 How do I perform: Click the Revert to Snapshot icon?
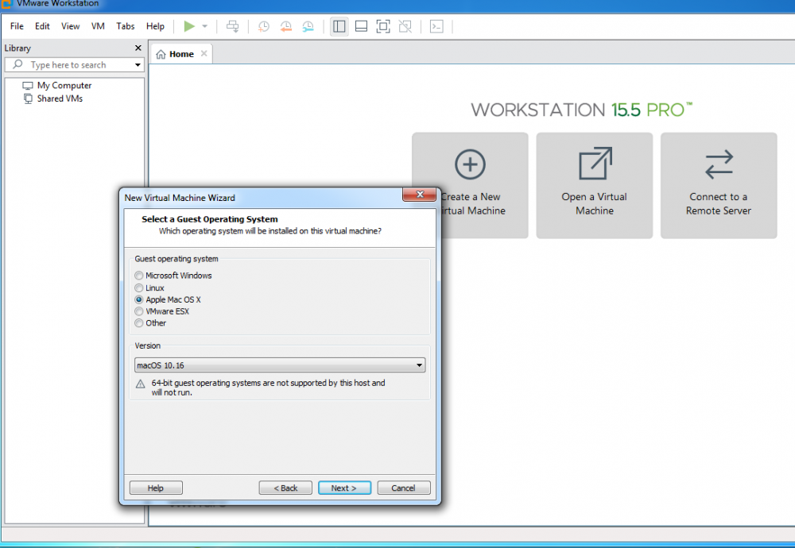[286, 26]
